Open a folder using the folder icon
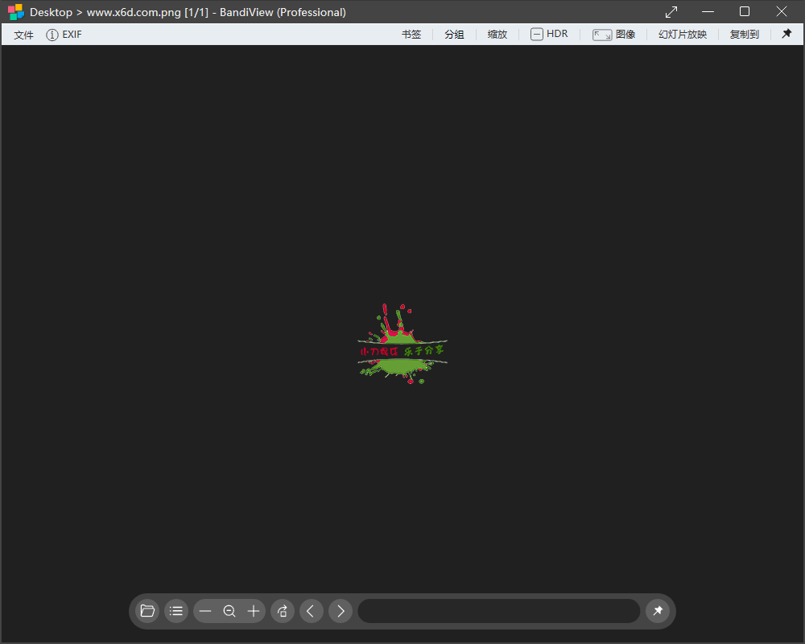Screen dimensions: 805x644 147,611
